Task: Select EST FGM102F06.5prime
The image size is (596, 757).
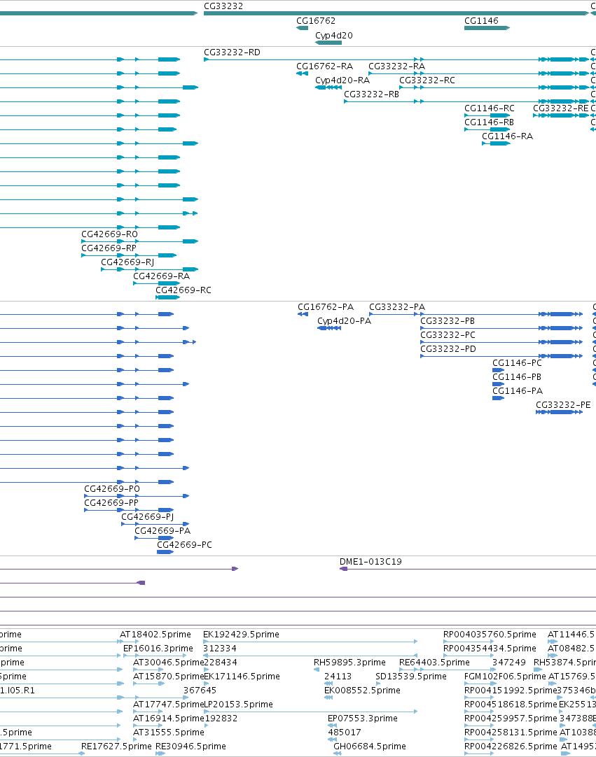Action: (505, 677)
